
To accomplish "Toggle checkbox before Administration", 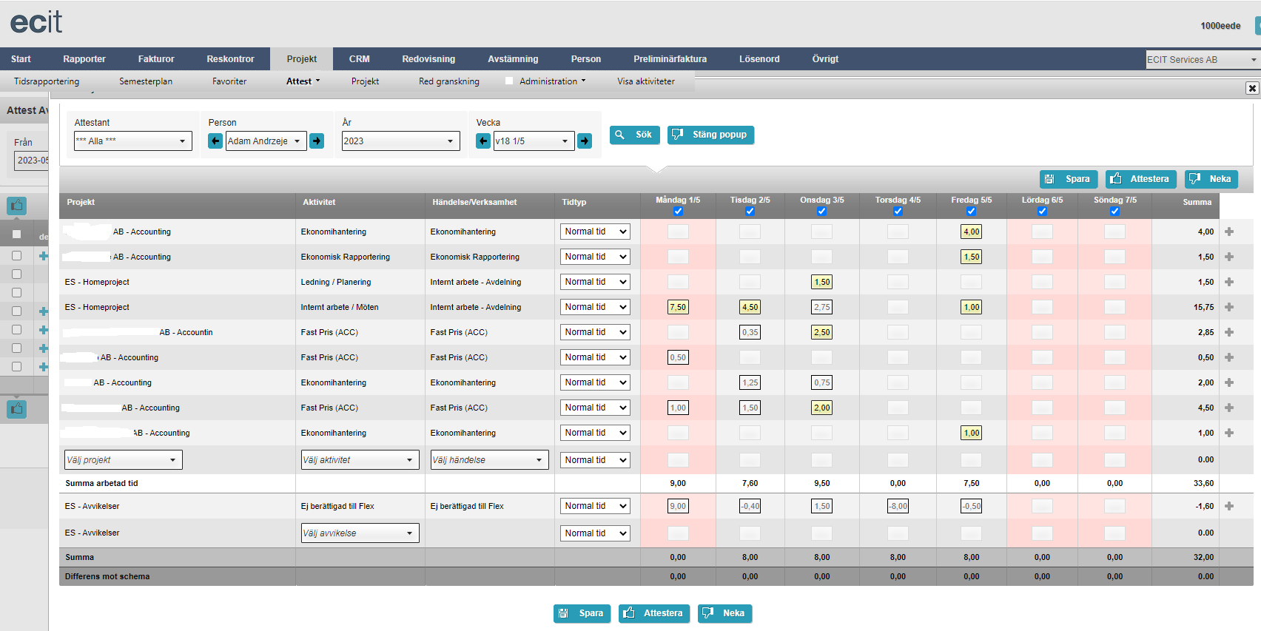I will coord(509,81).
